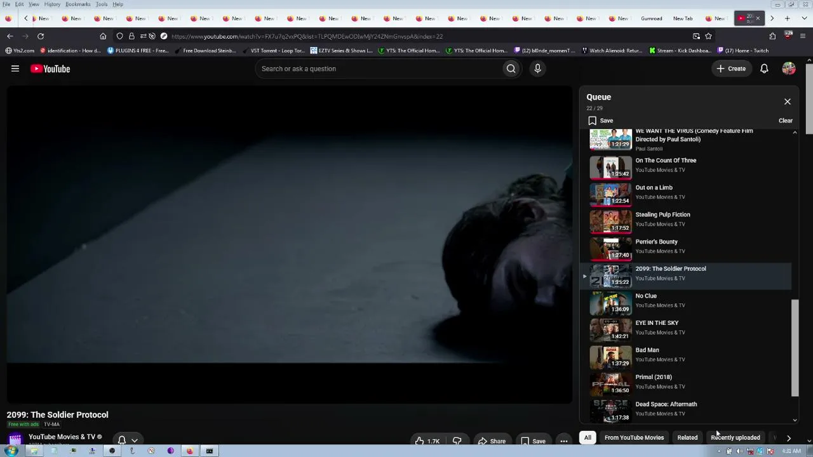
Task: Open the browser extensions icon
Action: (772, 36)
